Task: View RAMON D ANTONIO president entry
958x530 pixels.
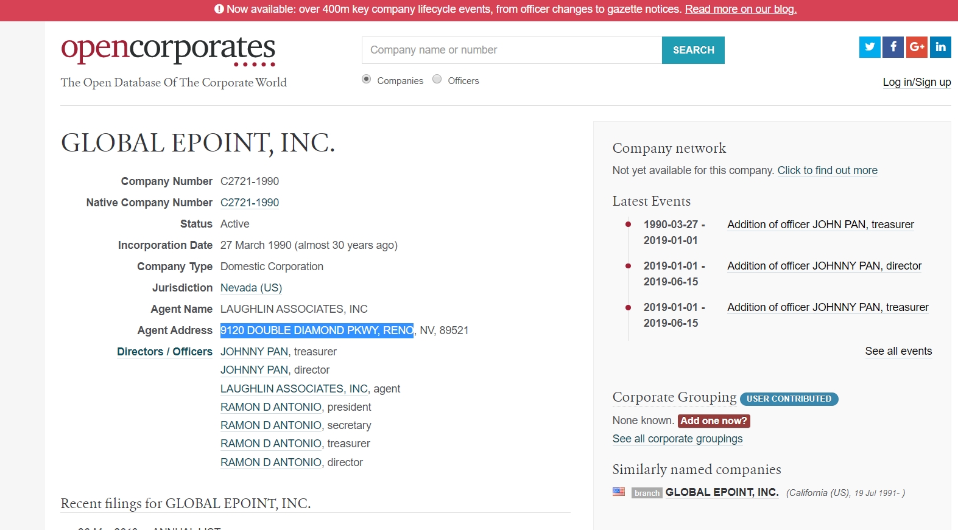Action: [271, 407]
